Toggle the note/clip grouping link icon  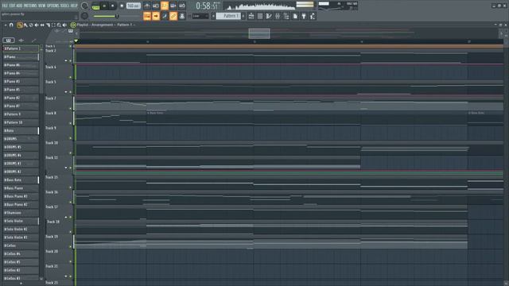(x=173, y=16)
